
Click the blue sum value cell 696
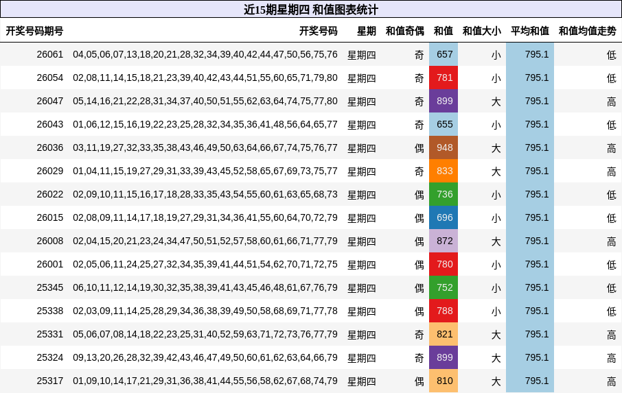pos(444,218)
